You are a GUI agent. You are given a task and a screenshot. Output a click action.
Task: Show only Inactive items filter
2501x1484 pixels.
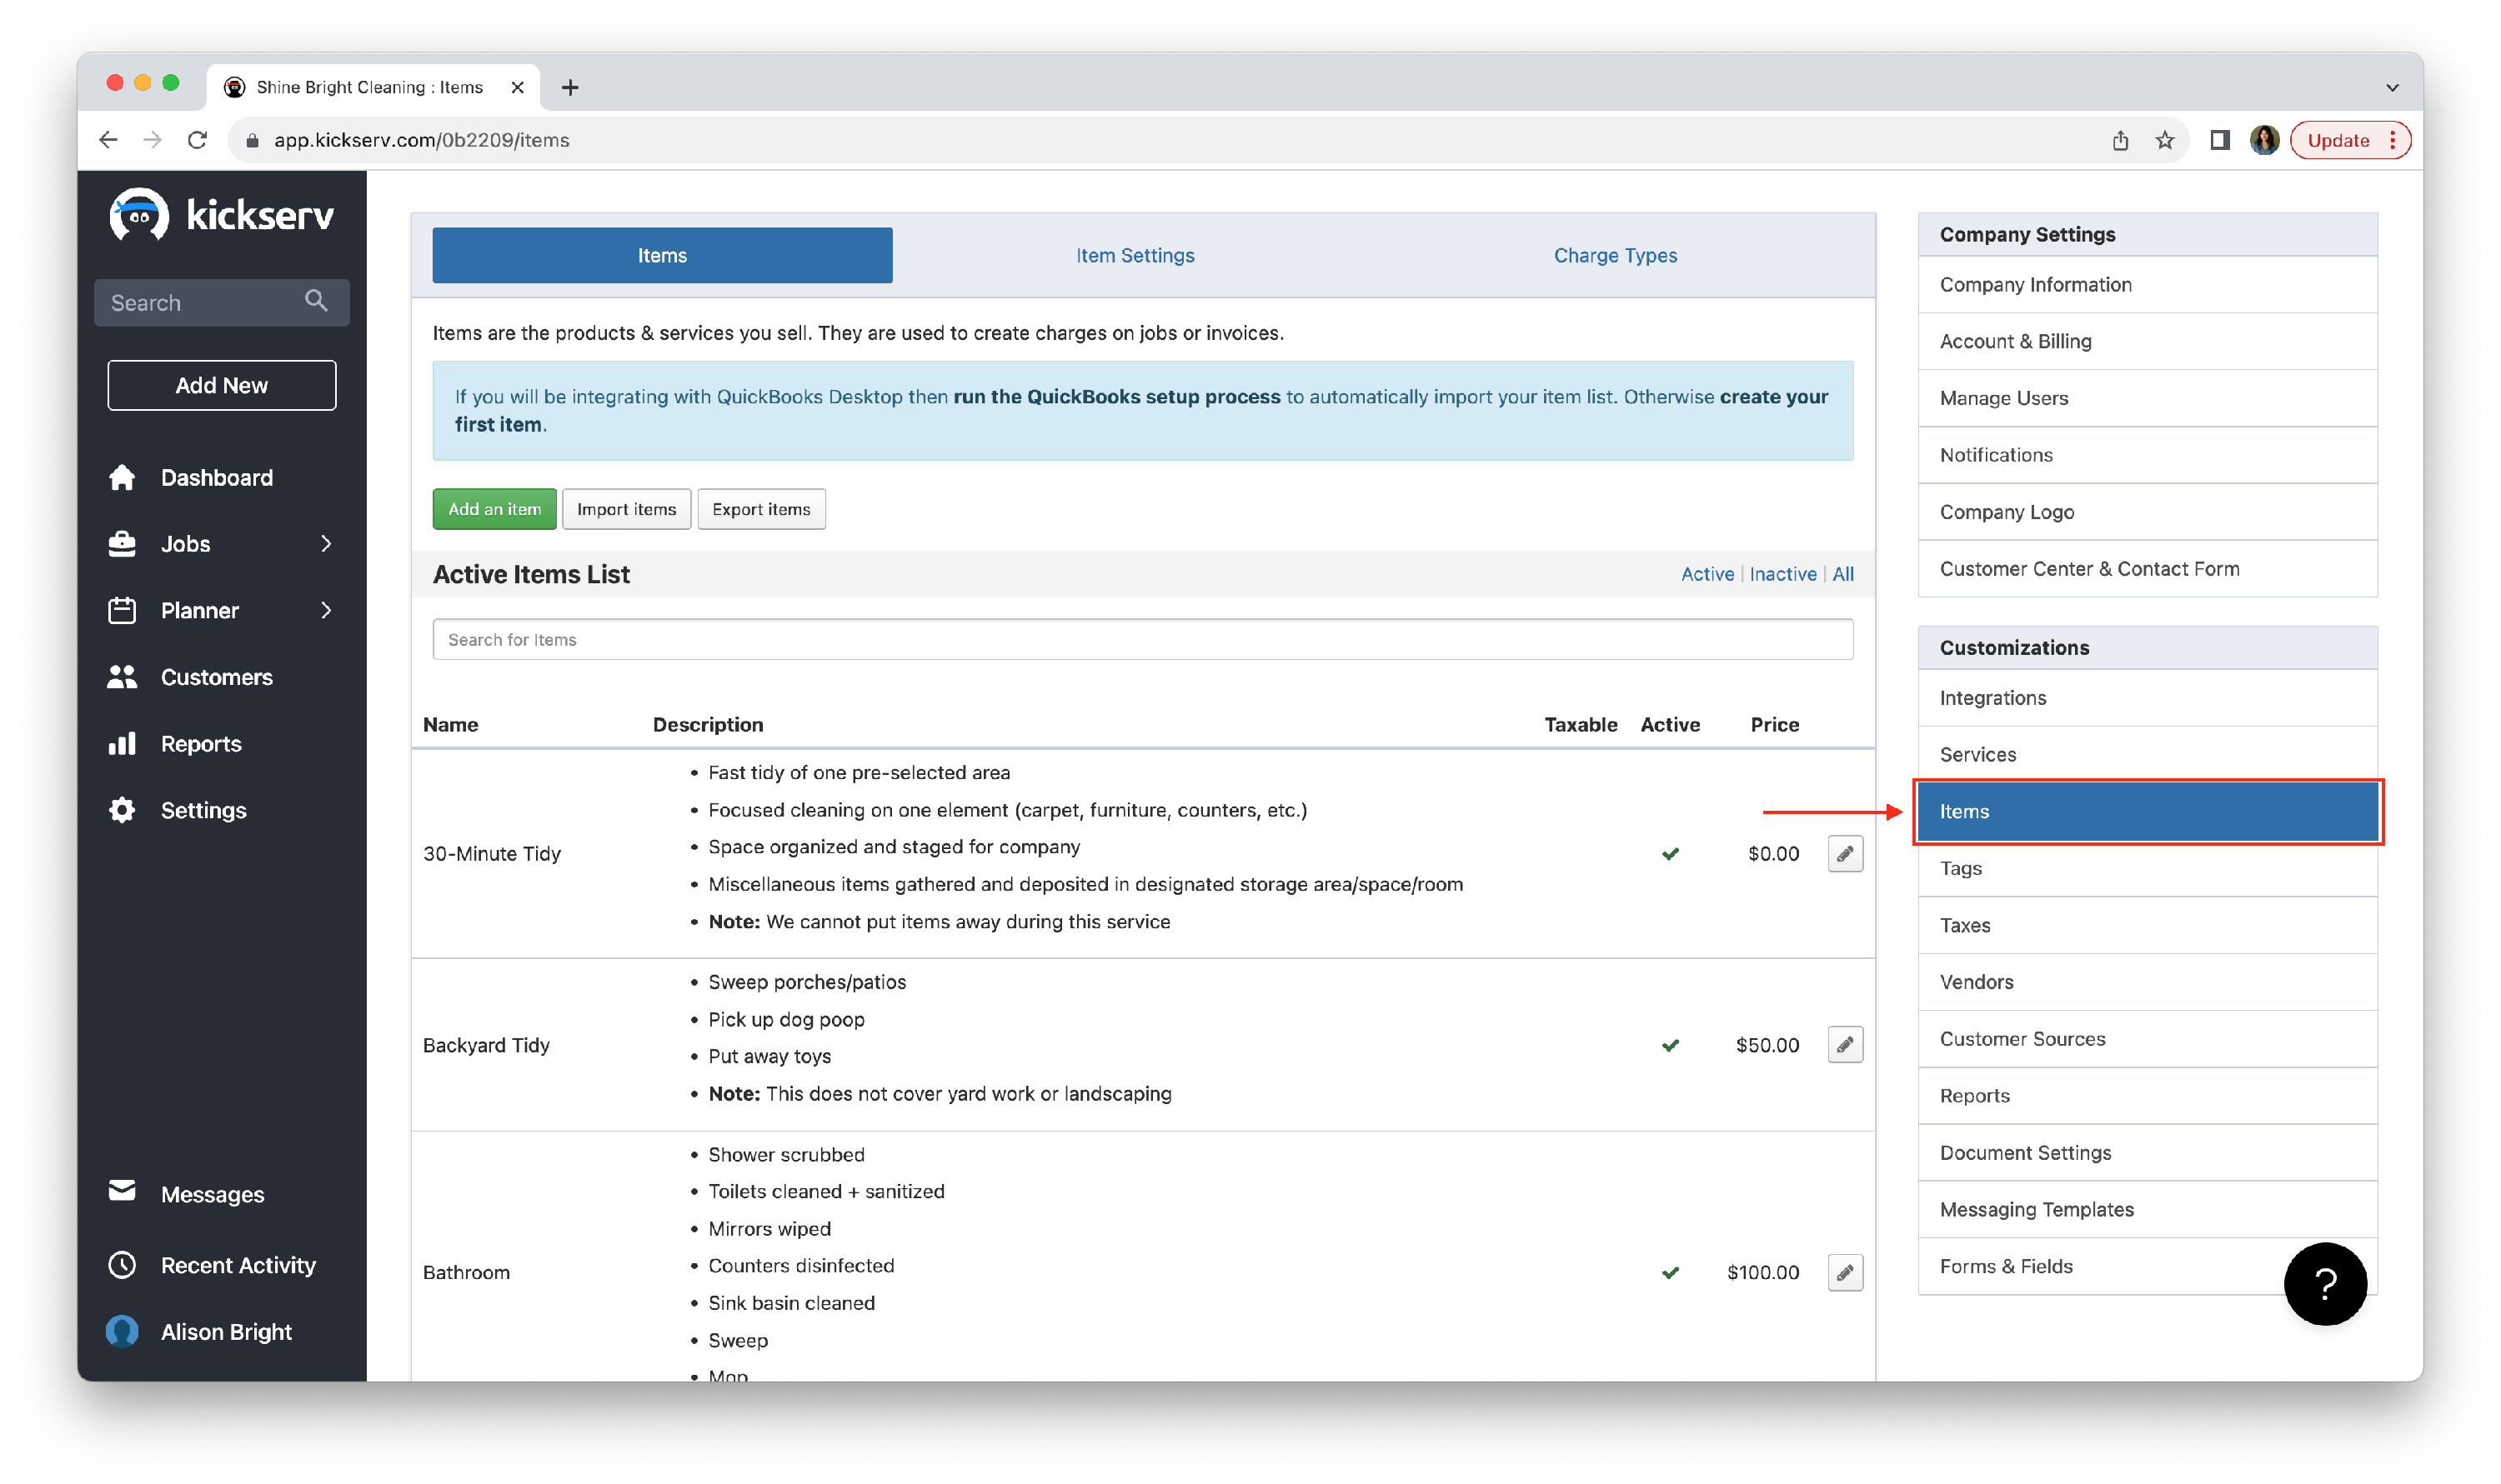[1782, 574]
